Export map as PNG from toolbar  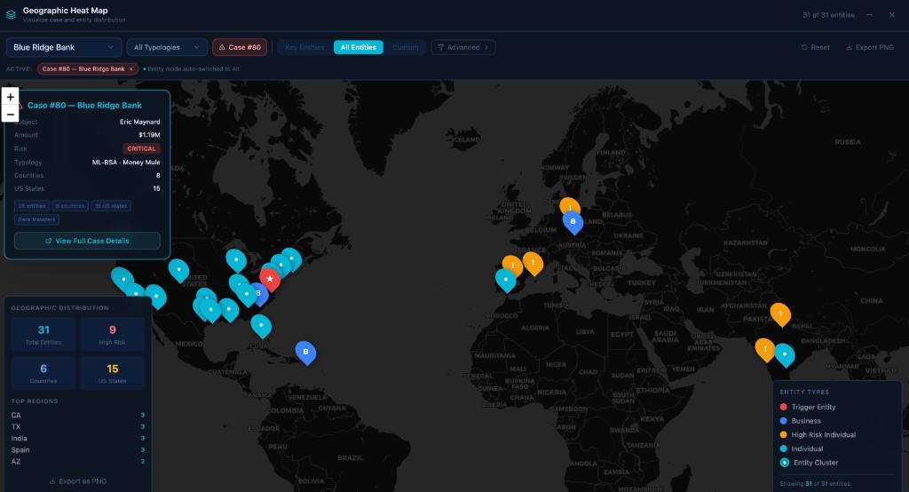pyautogui.click(x=870, y=47)
